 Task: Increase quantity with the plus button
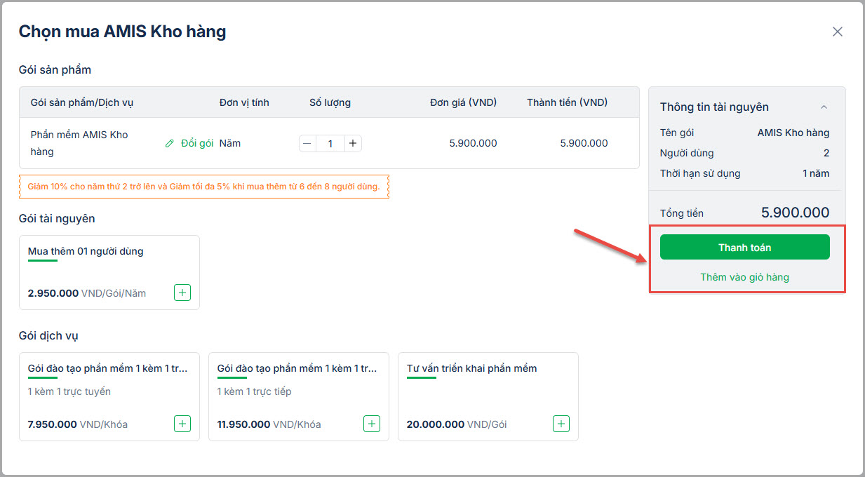point(353,144)
